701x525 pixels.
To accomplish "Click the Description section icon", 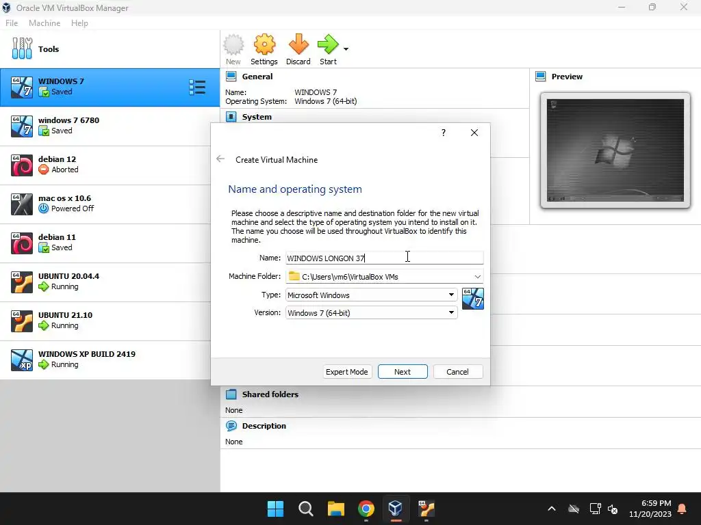I will point(231,426).
